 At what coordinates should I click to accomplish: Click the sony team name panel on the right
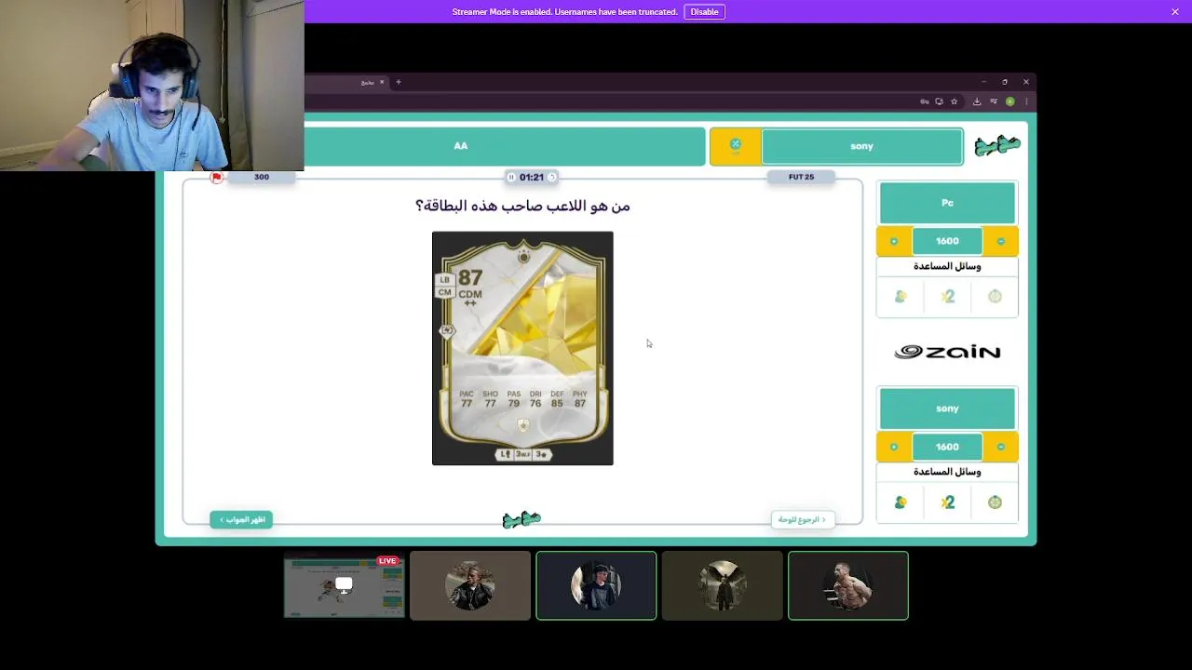947,409
